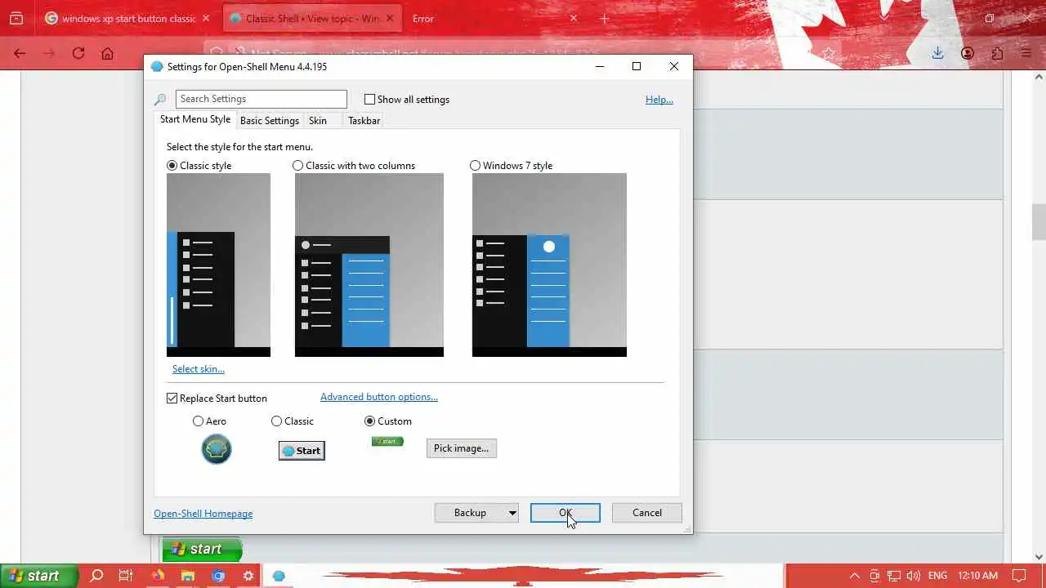Click the ENG language indicator

pos(937,576)
